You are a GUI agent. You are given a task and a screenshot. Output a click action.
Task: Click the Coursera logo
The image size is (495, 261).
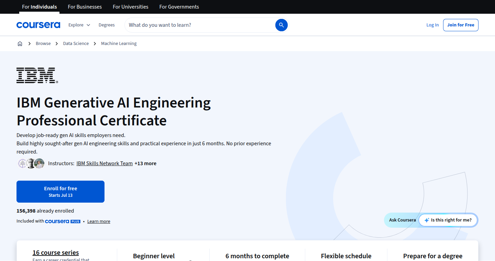(x=38, y=25)
